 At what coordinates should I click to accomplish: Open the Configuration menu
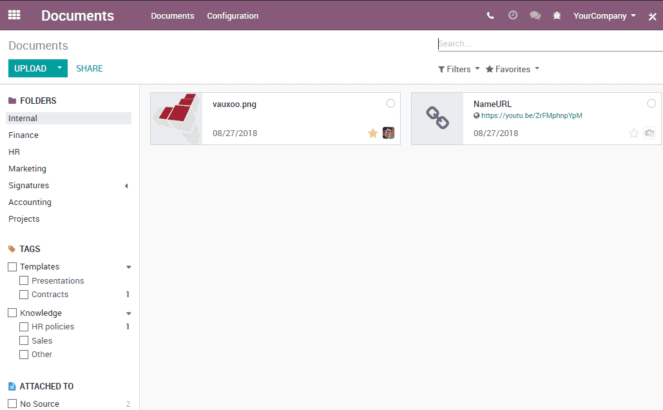pyautogui.click(x=233, y=16)
